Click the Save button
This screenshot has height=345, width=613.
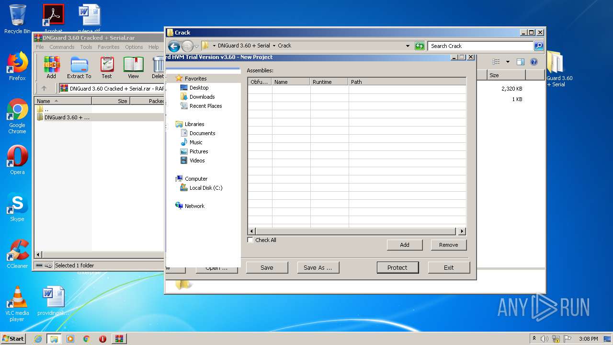pyautogui.click(x=267, y=267)
